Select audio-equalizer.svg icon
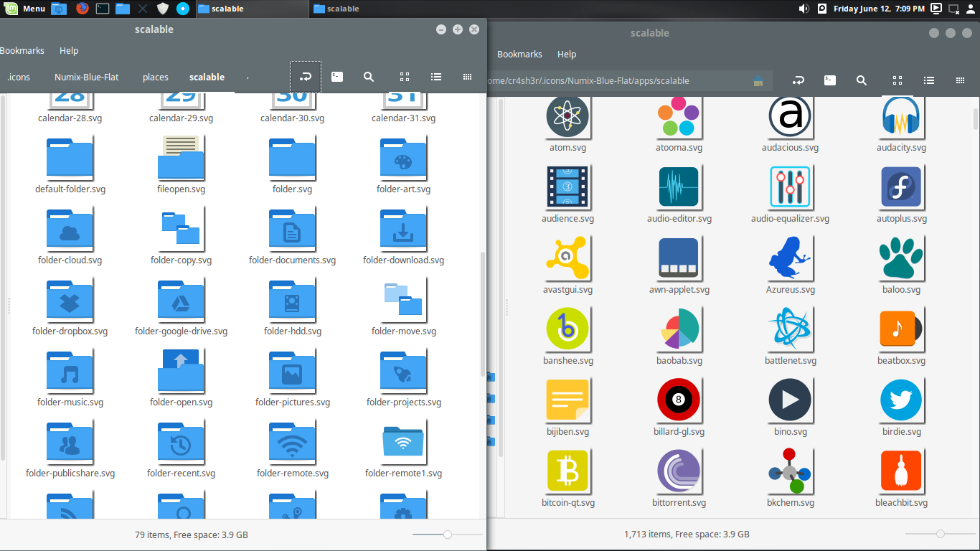 click(x=790, y=188)
